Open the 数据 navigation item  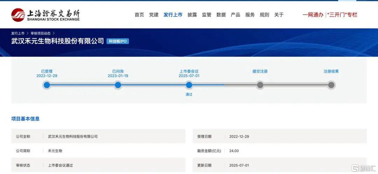click(x=221, y=15)
